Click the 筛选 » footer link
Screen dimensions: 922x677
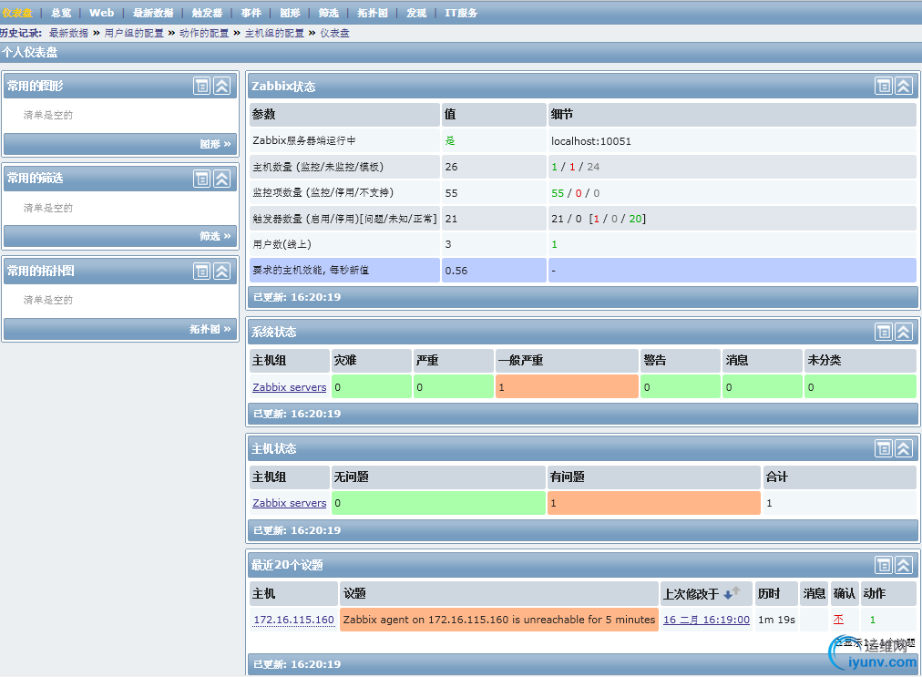click(215, 237)
